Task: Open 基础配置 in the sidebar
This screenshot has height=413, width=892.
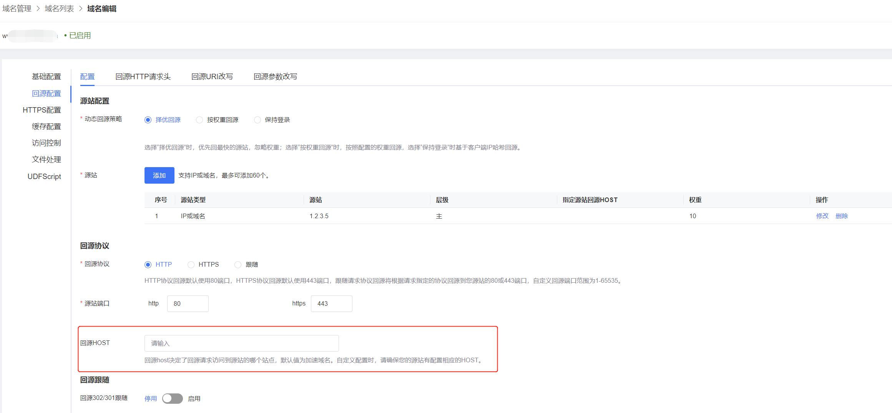Action: (x=47, y=76)
